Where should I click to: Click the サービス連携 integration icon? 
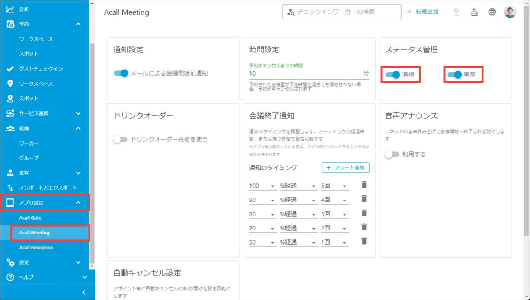coord(10,114)
